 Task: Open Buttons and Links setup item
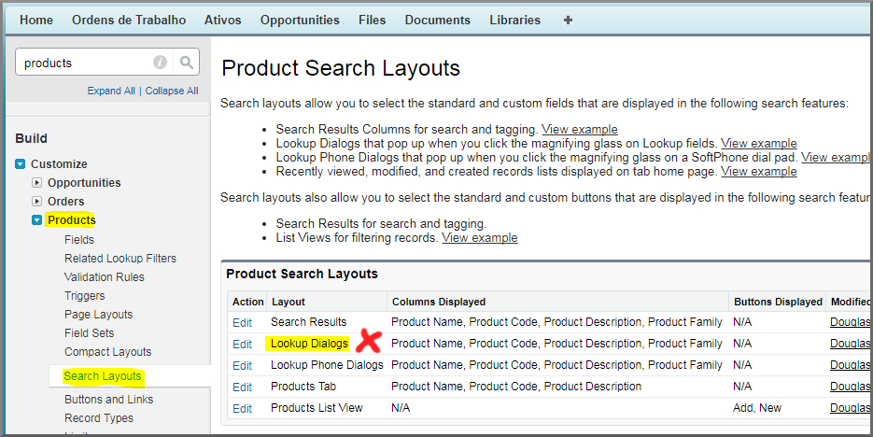tap(108, 400)
